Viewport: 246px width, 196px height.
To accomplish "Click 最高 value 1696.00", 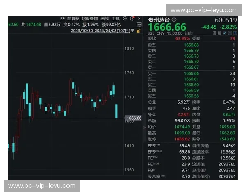I will click(182, 133).
